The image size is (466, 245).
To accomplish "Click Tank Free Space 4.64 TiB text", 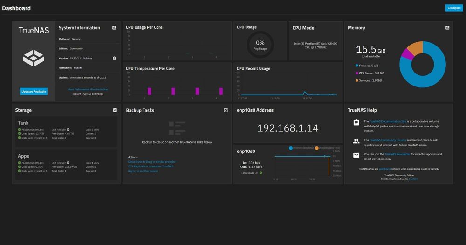I will (63, 134).
